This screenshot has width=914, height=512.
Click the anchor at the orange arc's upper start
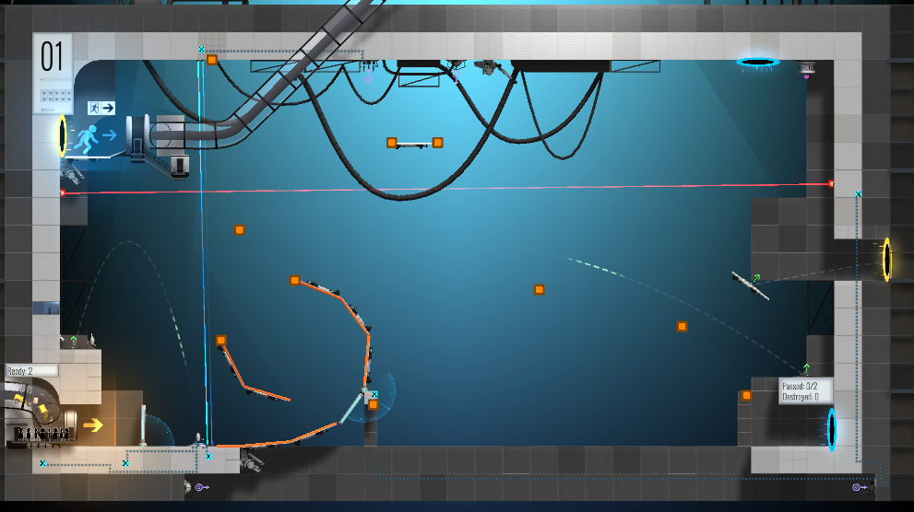click(295, 281)
